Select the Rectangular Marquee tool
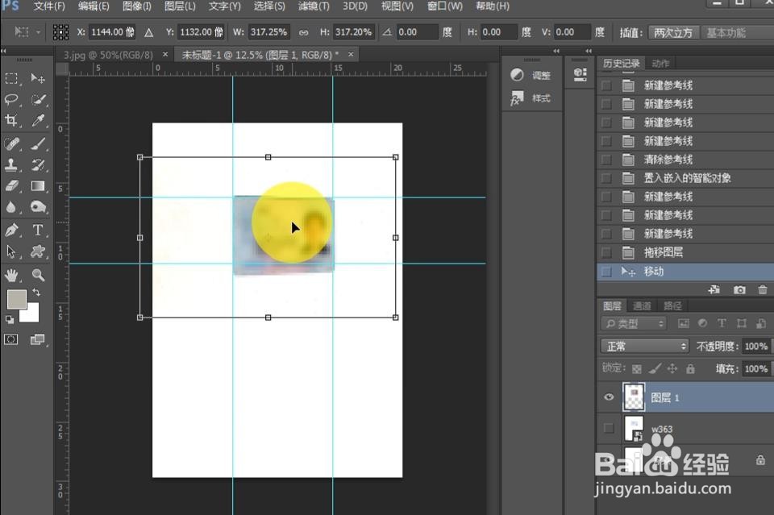This screenshot has width=774, height=515. tap(11, 78)
